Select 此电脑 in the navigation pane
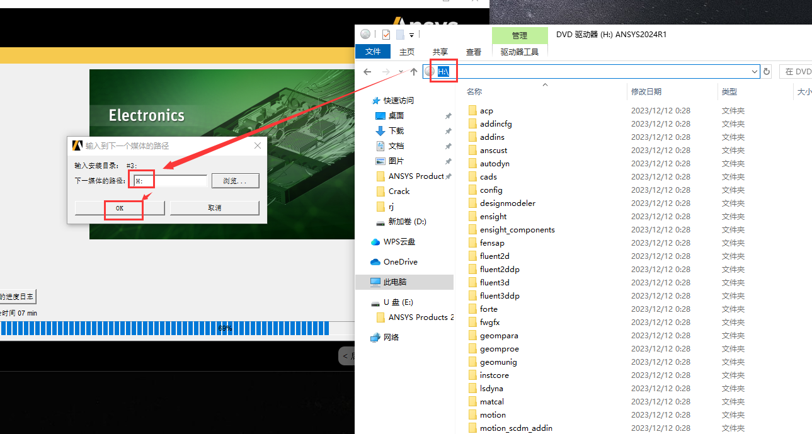812x434 pixels. (x=395, y=282)
